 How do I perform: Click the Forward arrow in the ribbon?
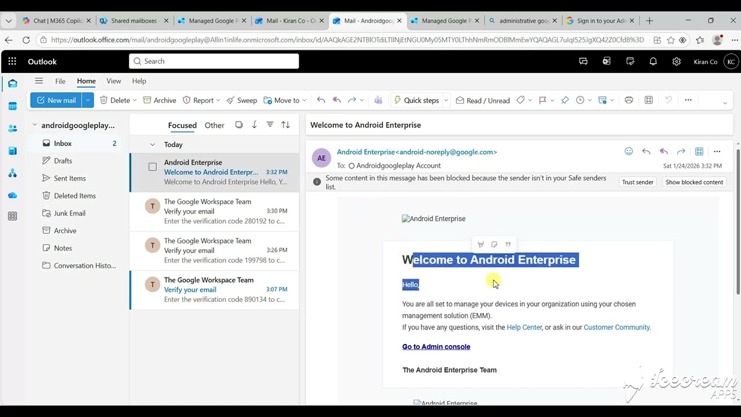pyautogui.click(x=352, y=100)
